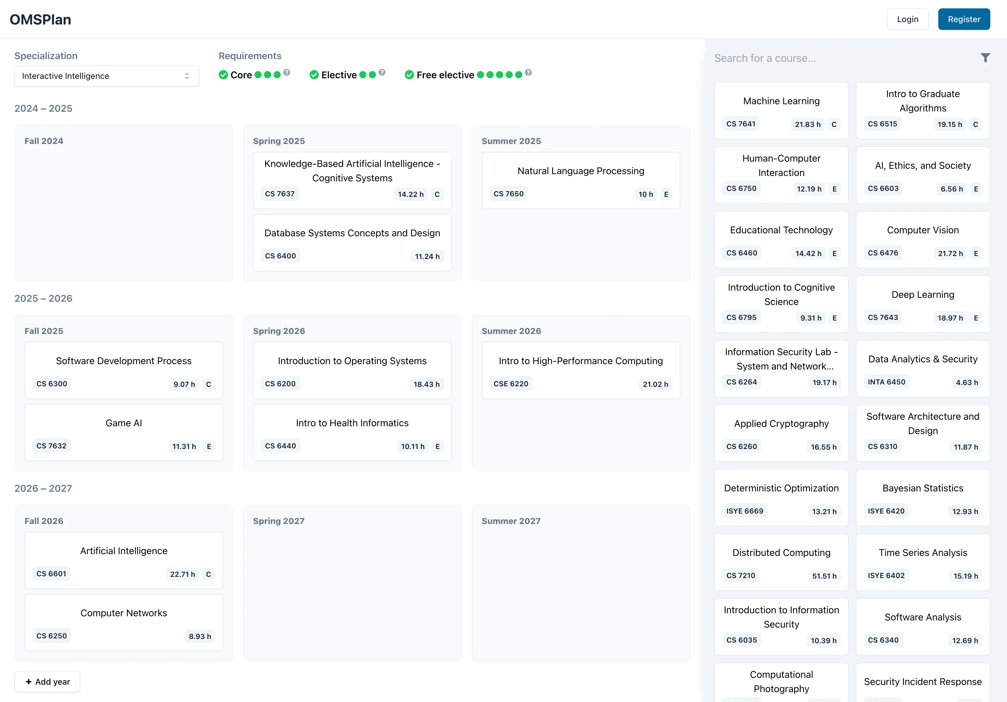1007x702 pixels.
Task: Click the help icon beside Free elective
Action: 528,73
